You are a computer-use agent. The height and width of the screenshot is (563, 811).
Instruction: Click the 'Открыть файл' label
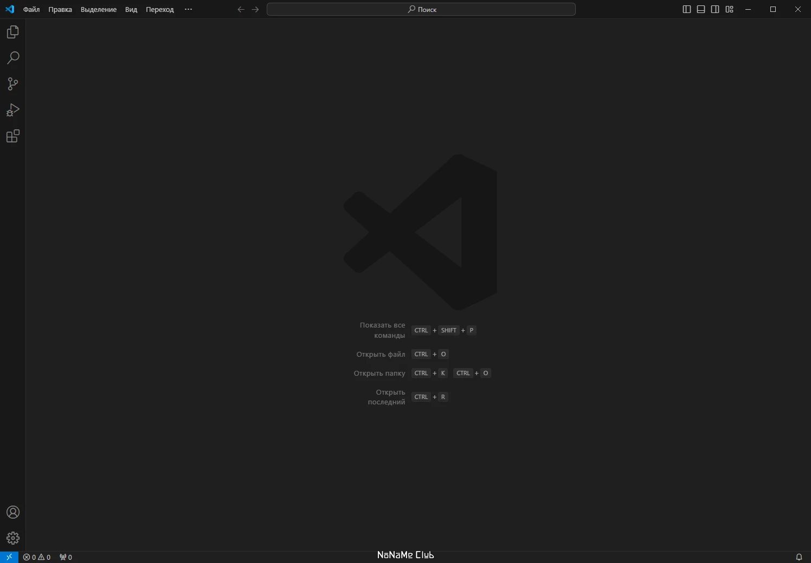tap(381, 354)
